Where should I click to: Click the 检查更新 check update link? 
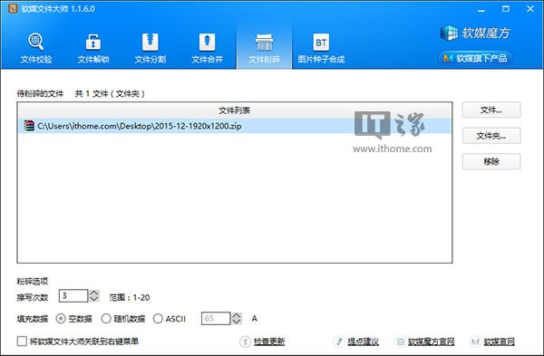[262, 342]
